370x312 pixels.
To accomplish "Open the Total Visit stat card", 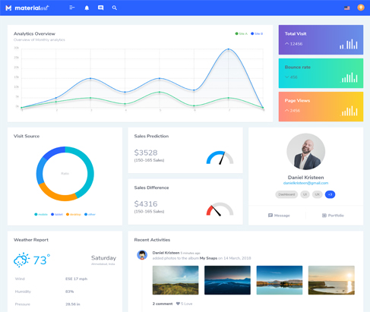I will tap(321, 39).
